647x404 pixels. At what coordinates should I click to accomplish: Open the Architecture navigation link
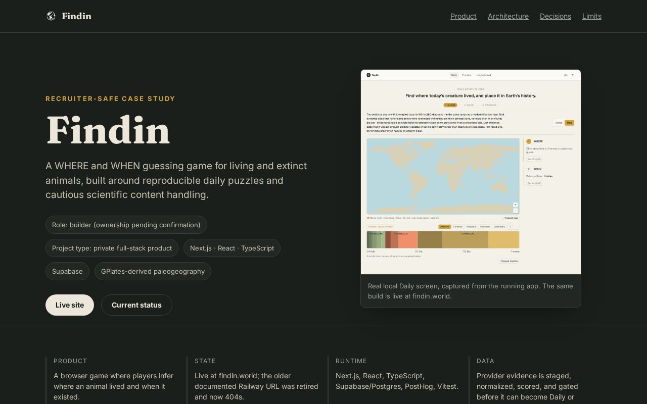[x=508, y=16]
